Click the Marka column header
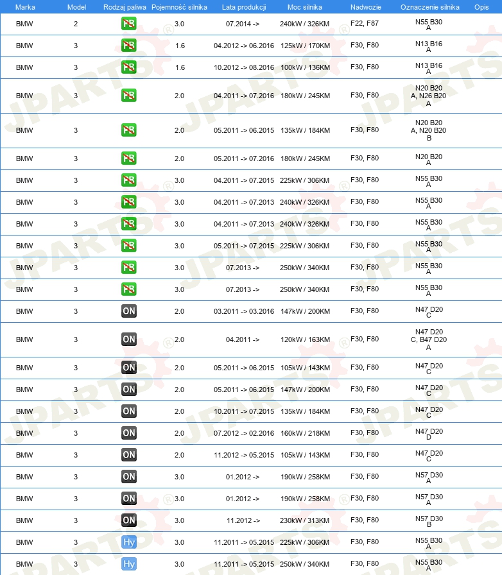Image resolution: width=502 pixels, height=575 pixels. [x=25, y=7]
